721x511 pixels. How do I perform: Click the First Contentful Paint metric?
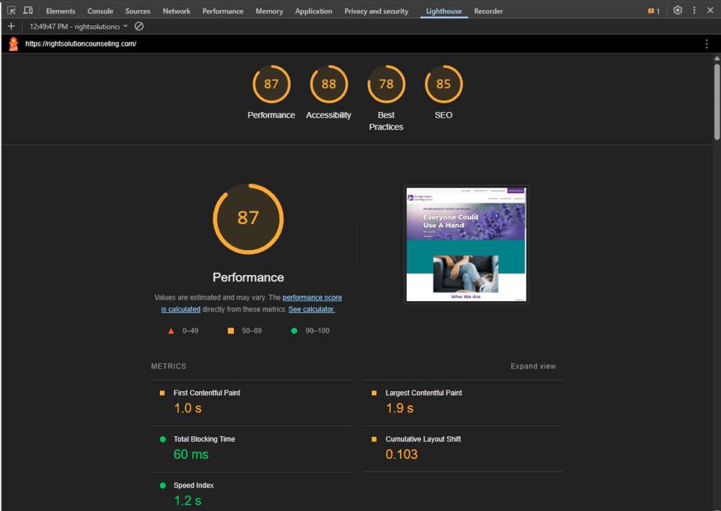251,402
